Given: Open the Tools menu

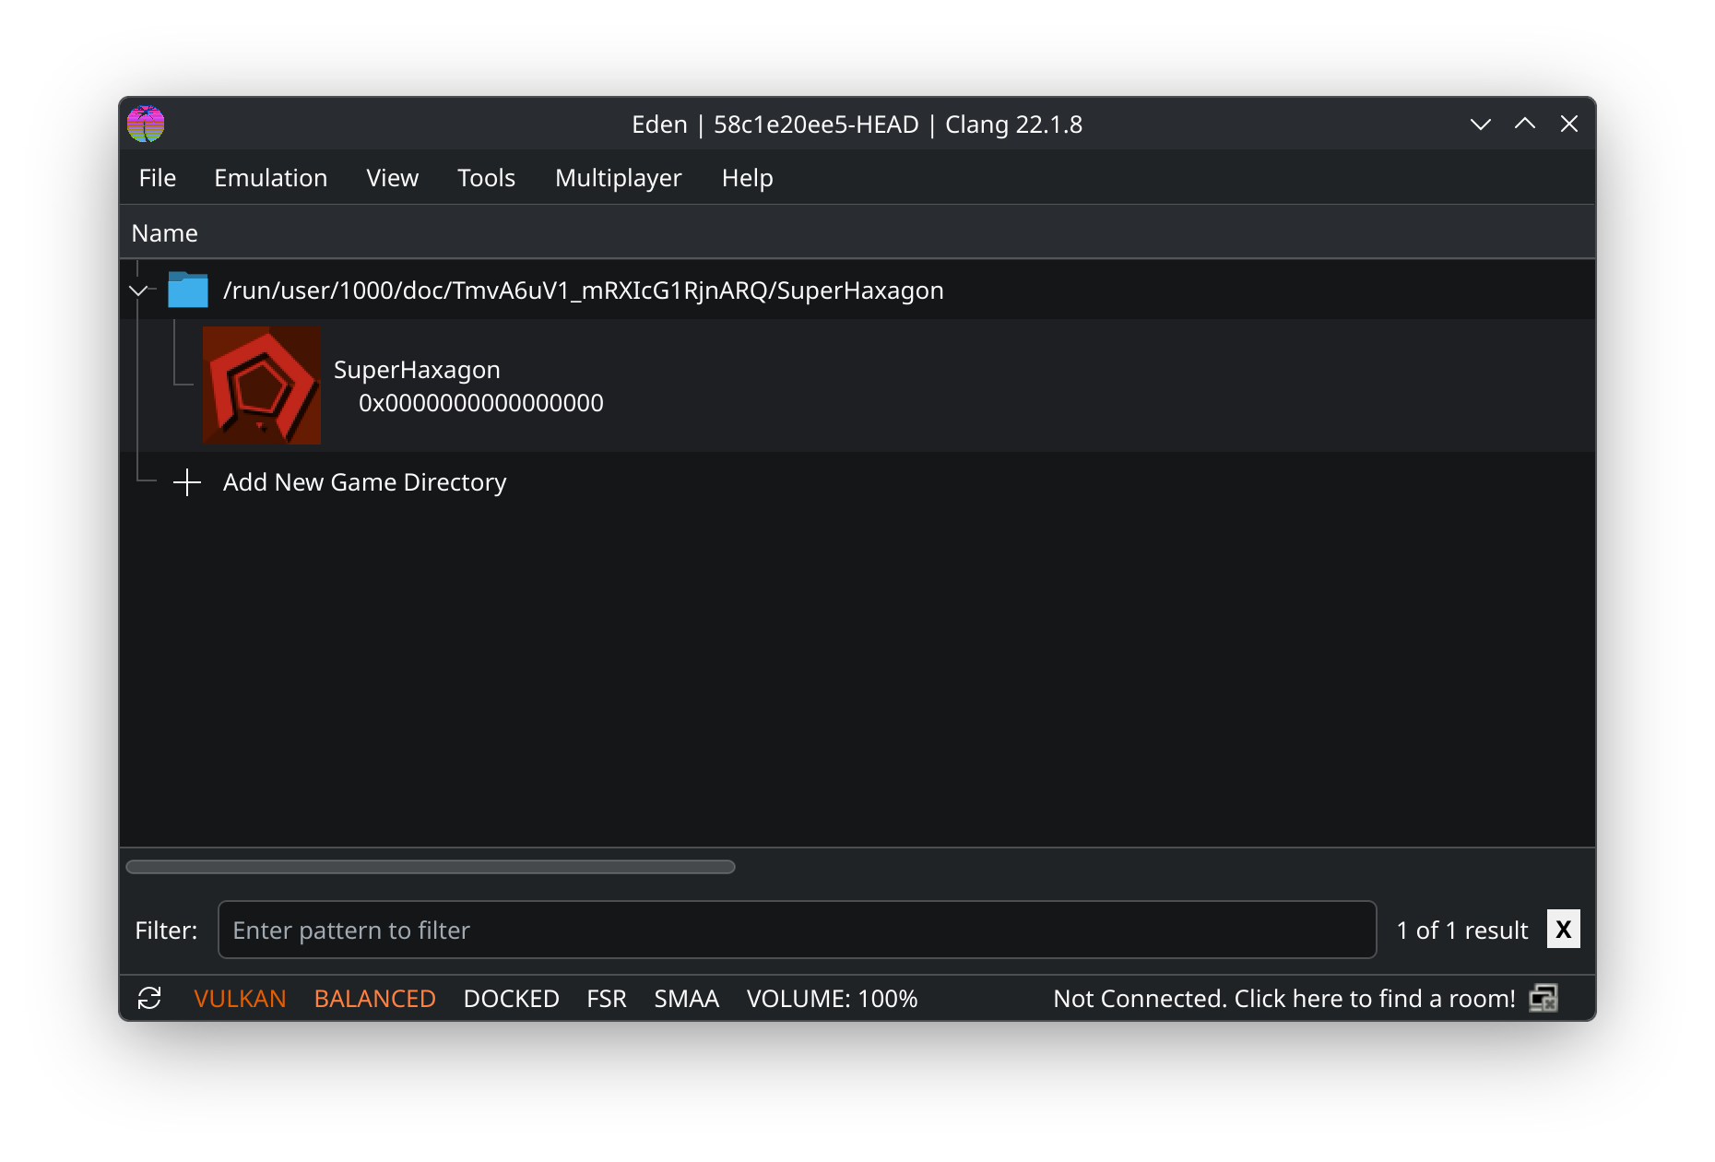Looking at the screenshot, I should click(487, 178).
